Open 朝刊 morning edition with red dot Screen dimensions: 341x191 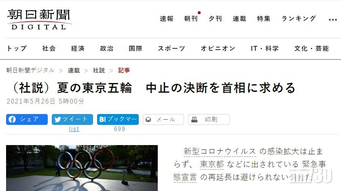pyautogui.click(x=191, y=19)
